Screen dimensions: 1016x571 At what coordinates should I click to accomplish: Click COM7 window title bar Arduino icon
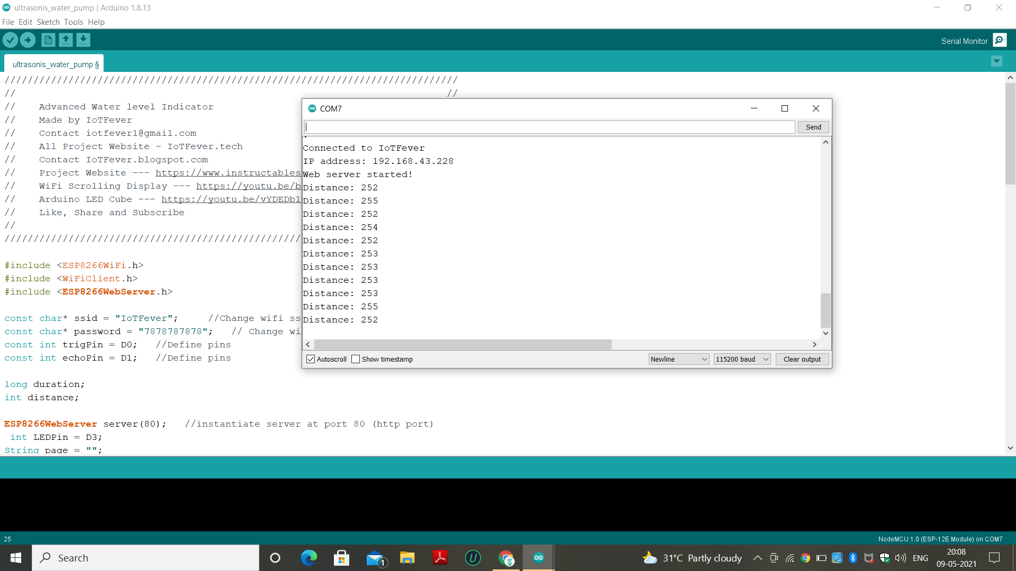pos(312,108)
